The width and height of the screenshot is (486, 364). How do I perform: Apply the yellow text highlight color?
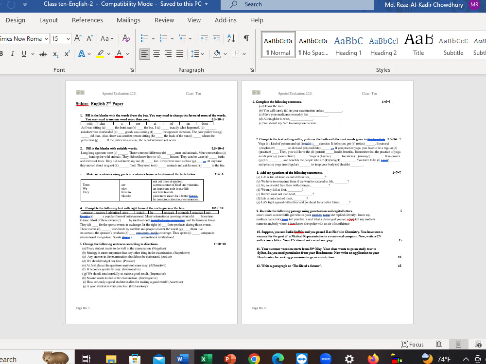click(x=100, y=53)
